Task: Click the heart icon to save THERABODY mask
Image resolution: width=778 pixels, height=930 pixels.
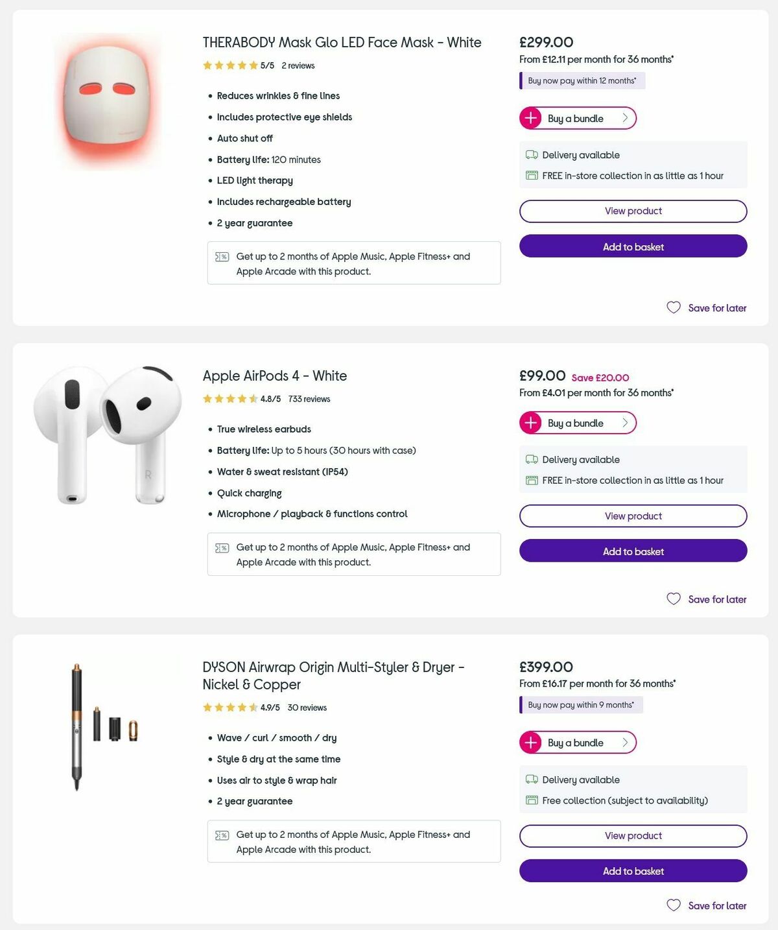Action: pyautogui.click(x=673, y=307)
